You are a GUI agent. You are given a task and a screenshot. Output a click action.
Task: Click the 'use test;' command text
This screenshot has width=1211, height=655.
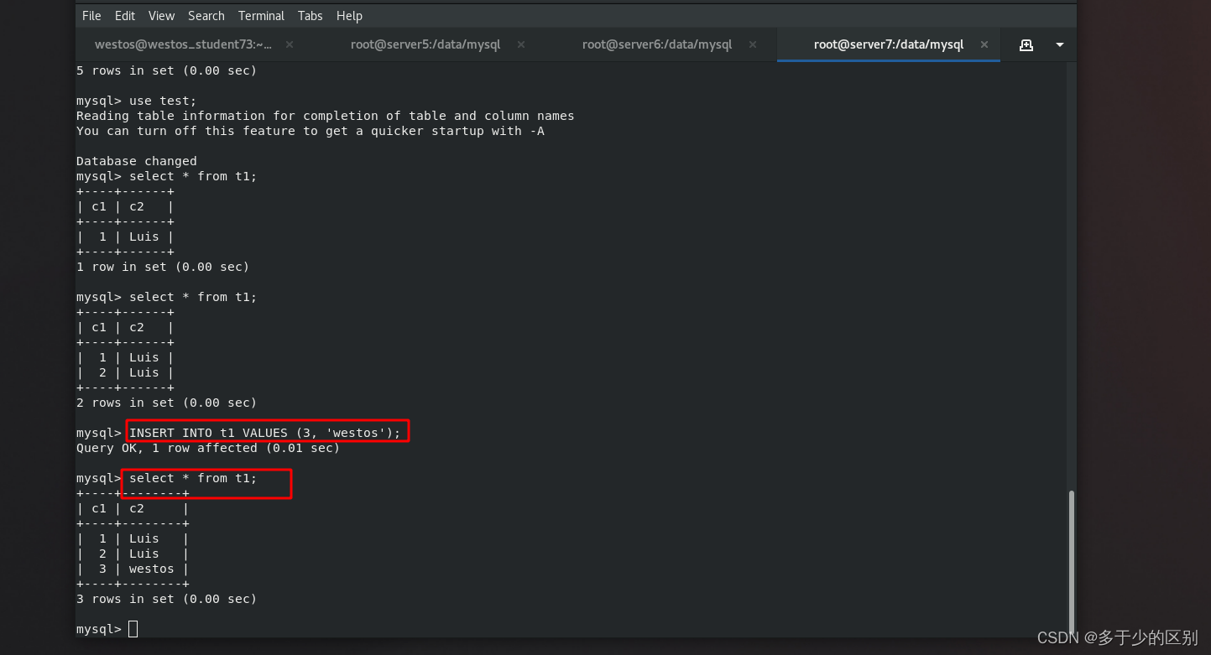163,101
